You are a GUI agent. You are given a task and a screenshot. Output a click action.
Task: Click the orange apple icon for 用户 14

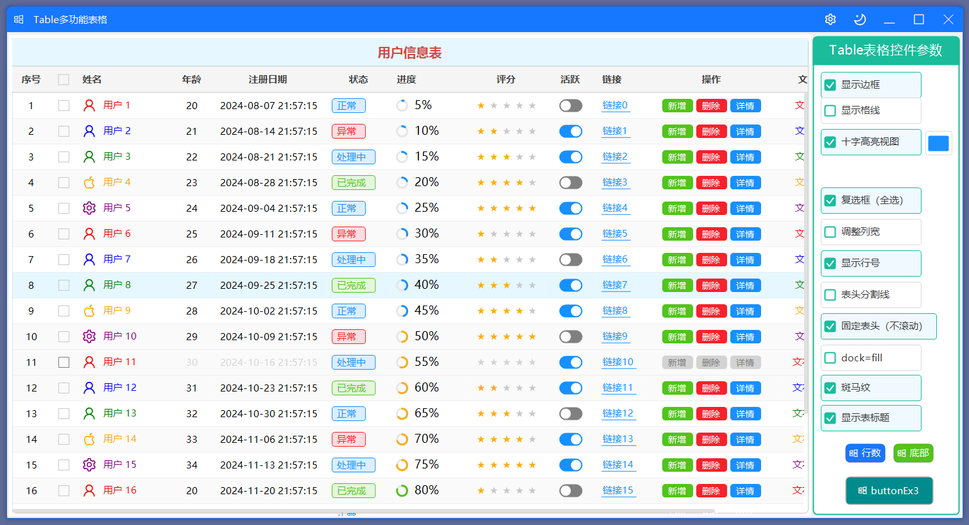pyautogui.click(x=89, y=439)
